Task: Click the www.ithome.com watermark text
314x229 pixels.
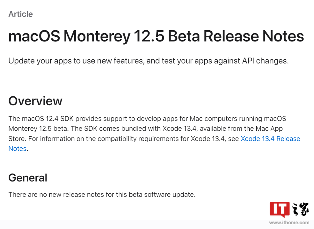Action: 289,222
